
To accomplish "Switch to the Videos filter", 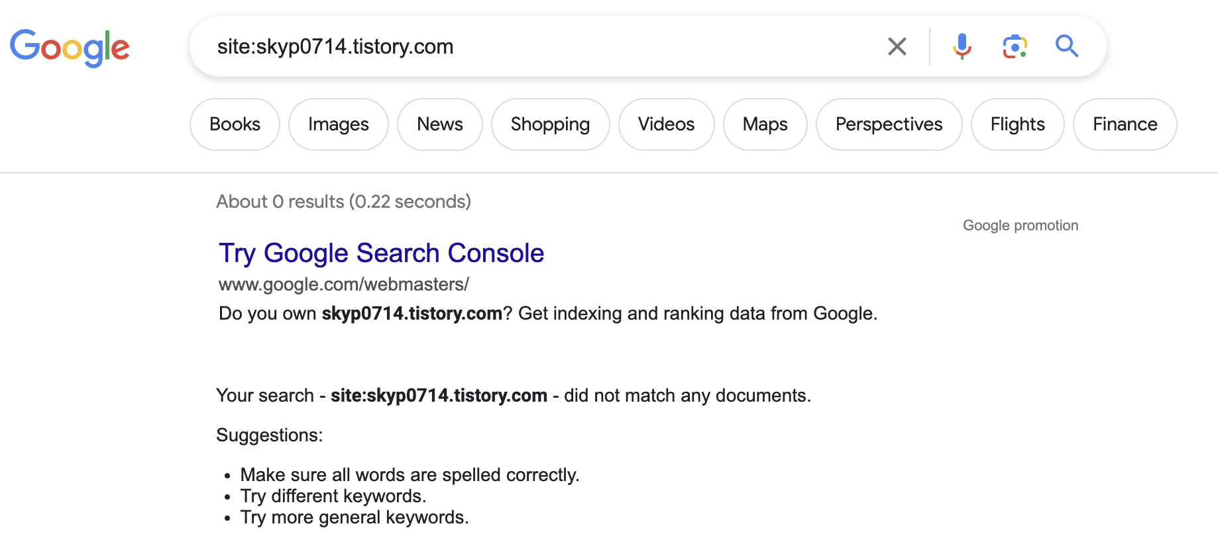I will coord(667,124).
